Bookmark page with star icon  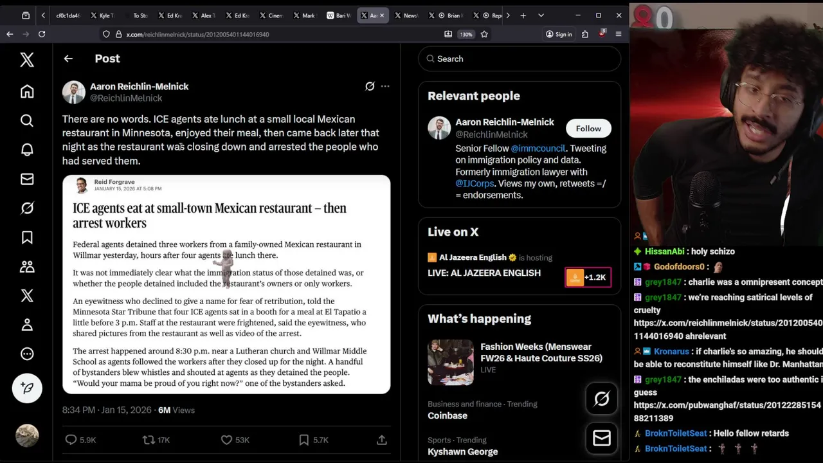click(484, 34)
